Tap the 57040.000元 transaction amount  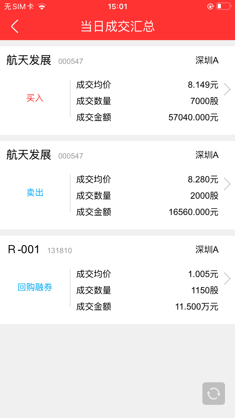tap(193, 118)
